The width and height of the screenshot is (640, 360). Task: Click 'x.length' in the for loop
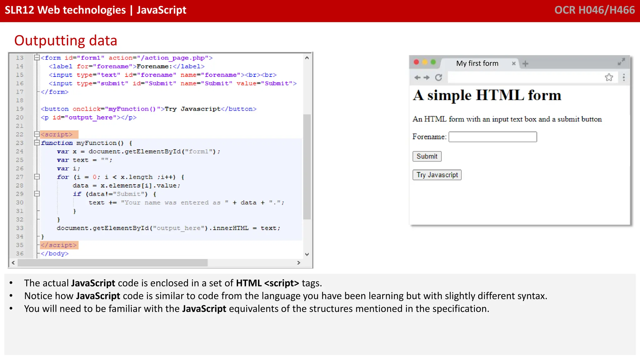[137, 177]
